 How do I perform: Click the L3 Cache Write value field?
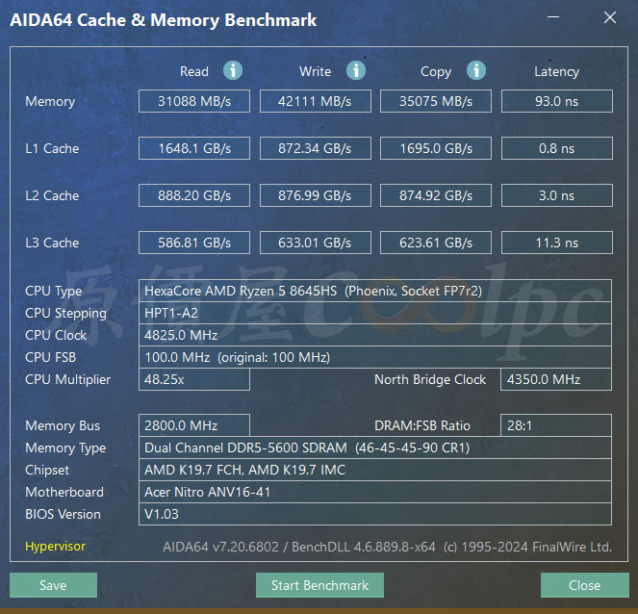click(316, 243)
